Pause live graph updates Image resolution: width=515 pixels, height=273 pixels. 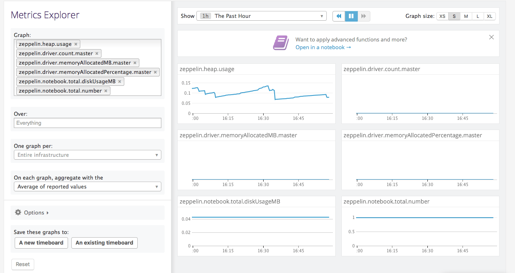pyautogui.click(x=351, y=15)
